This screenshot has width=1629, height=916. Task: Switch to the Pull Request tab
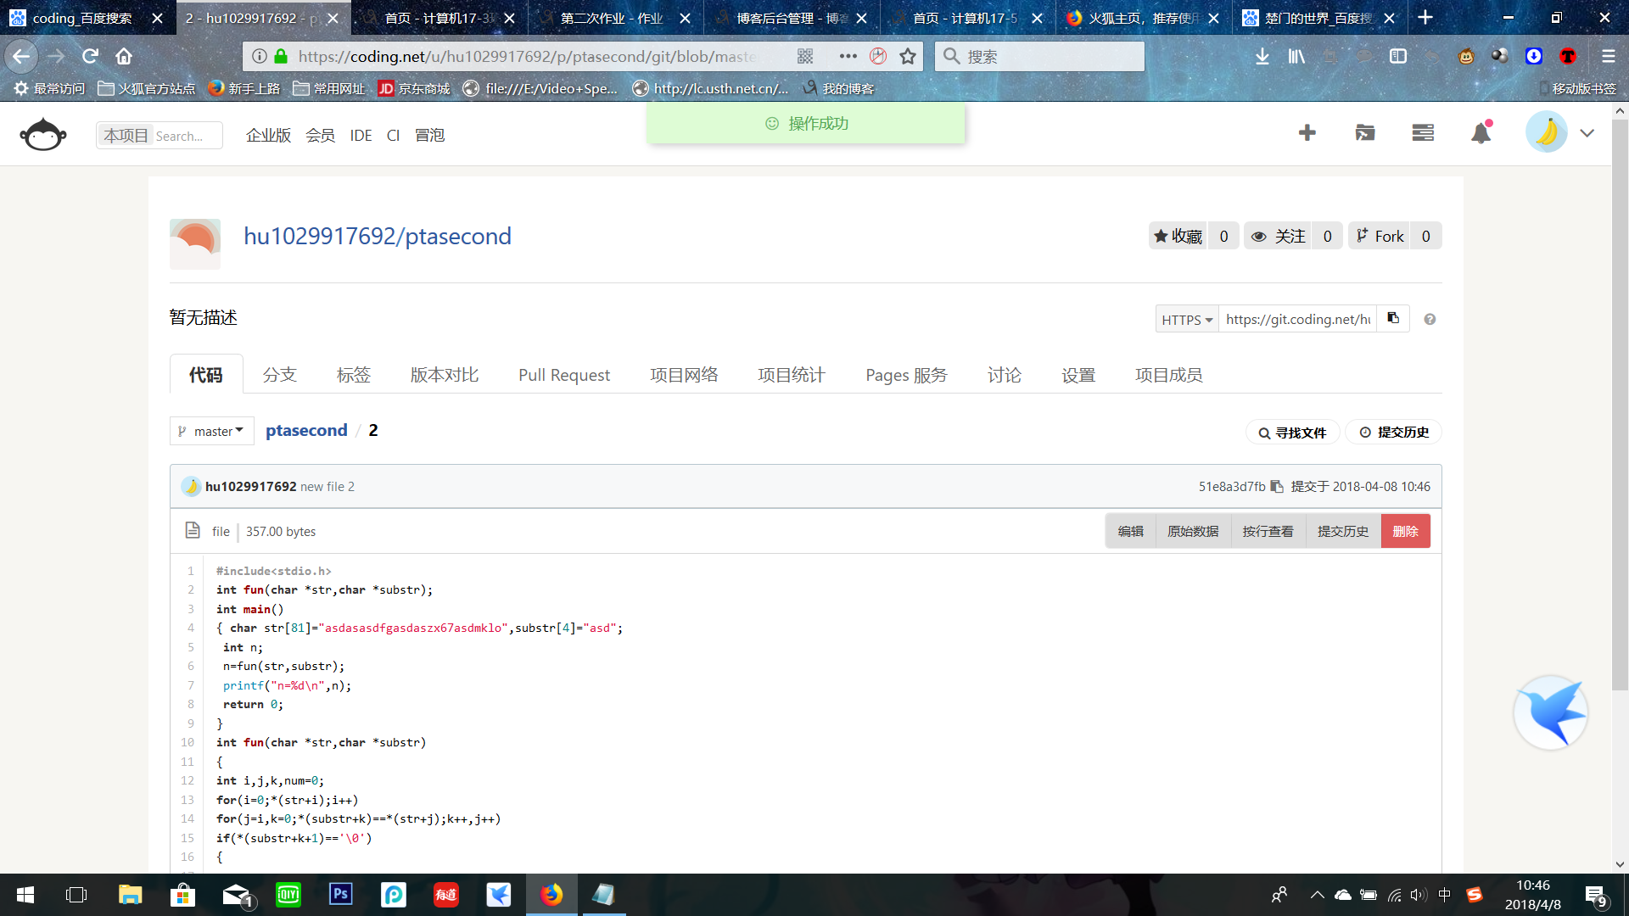(x=563, y=375)
